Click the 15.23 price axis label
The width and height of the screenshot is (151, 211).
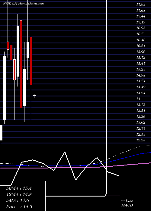(141, 69)
